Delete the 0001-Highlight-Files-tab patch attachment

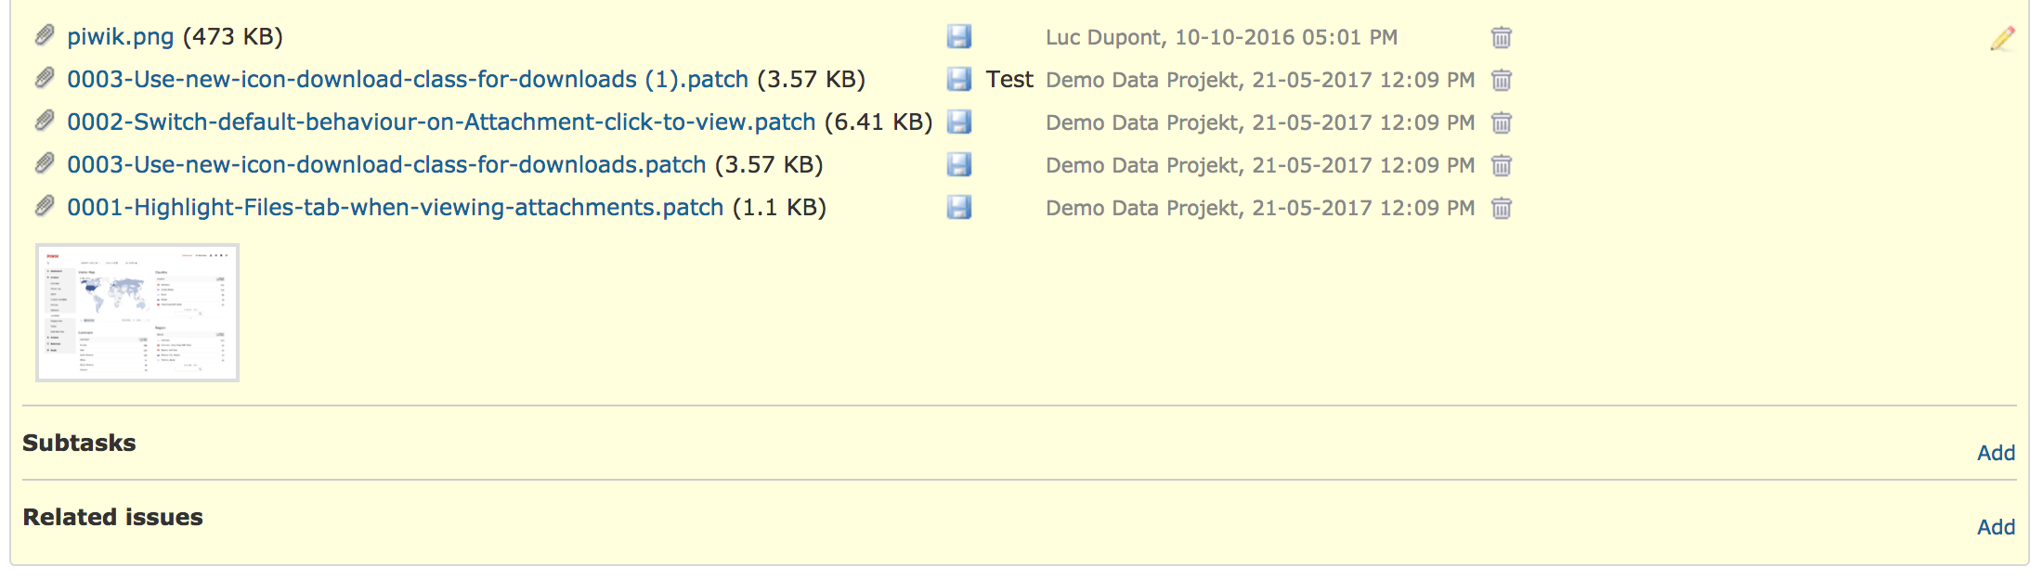coord(1502,208)
